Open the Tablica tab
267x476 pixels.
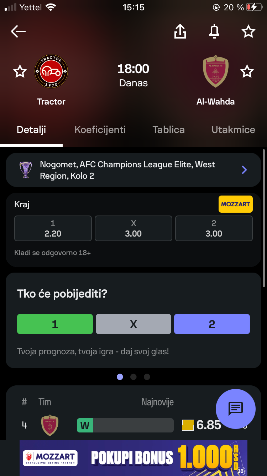168,130
